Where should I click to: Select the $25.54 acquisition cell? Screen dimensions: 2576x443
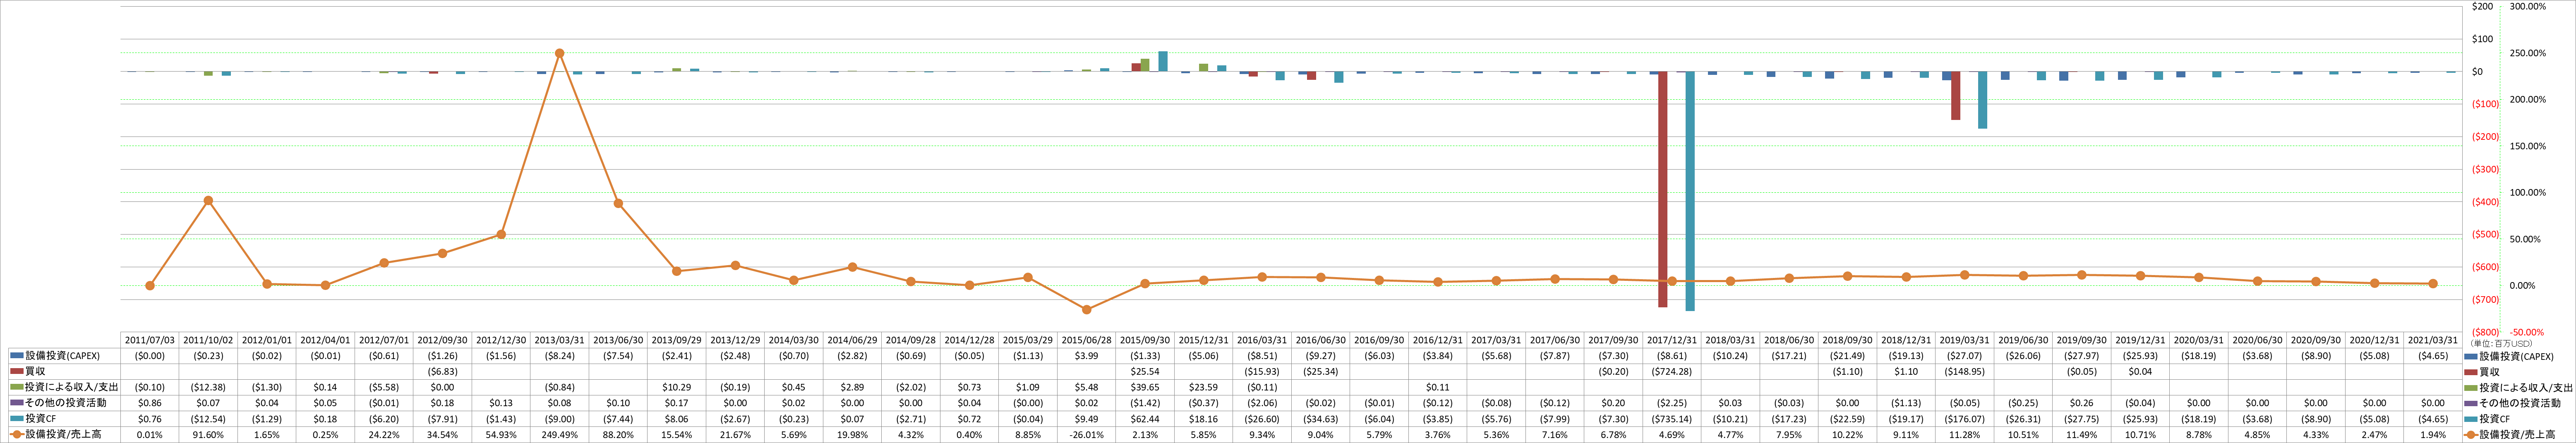[1144, 371]
